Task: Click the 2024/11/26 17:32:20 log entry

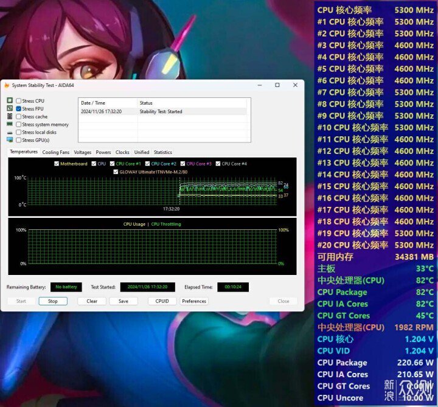Action: coord(101,111)
